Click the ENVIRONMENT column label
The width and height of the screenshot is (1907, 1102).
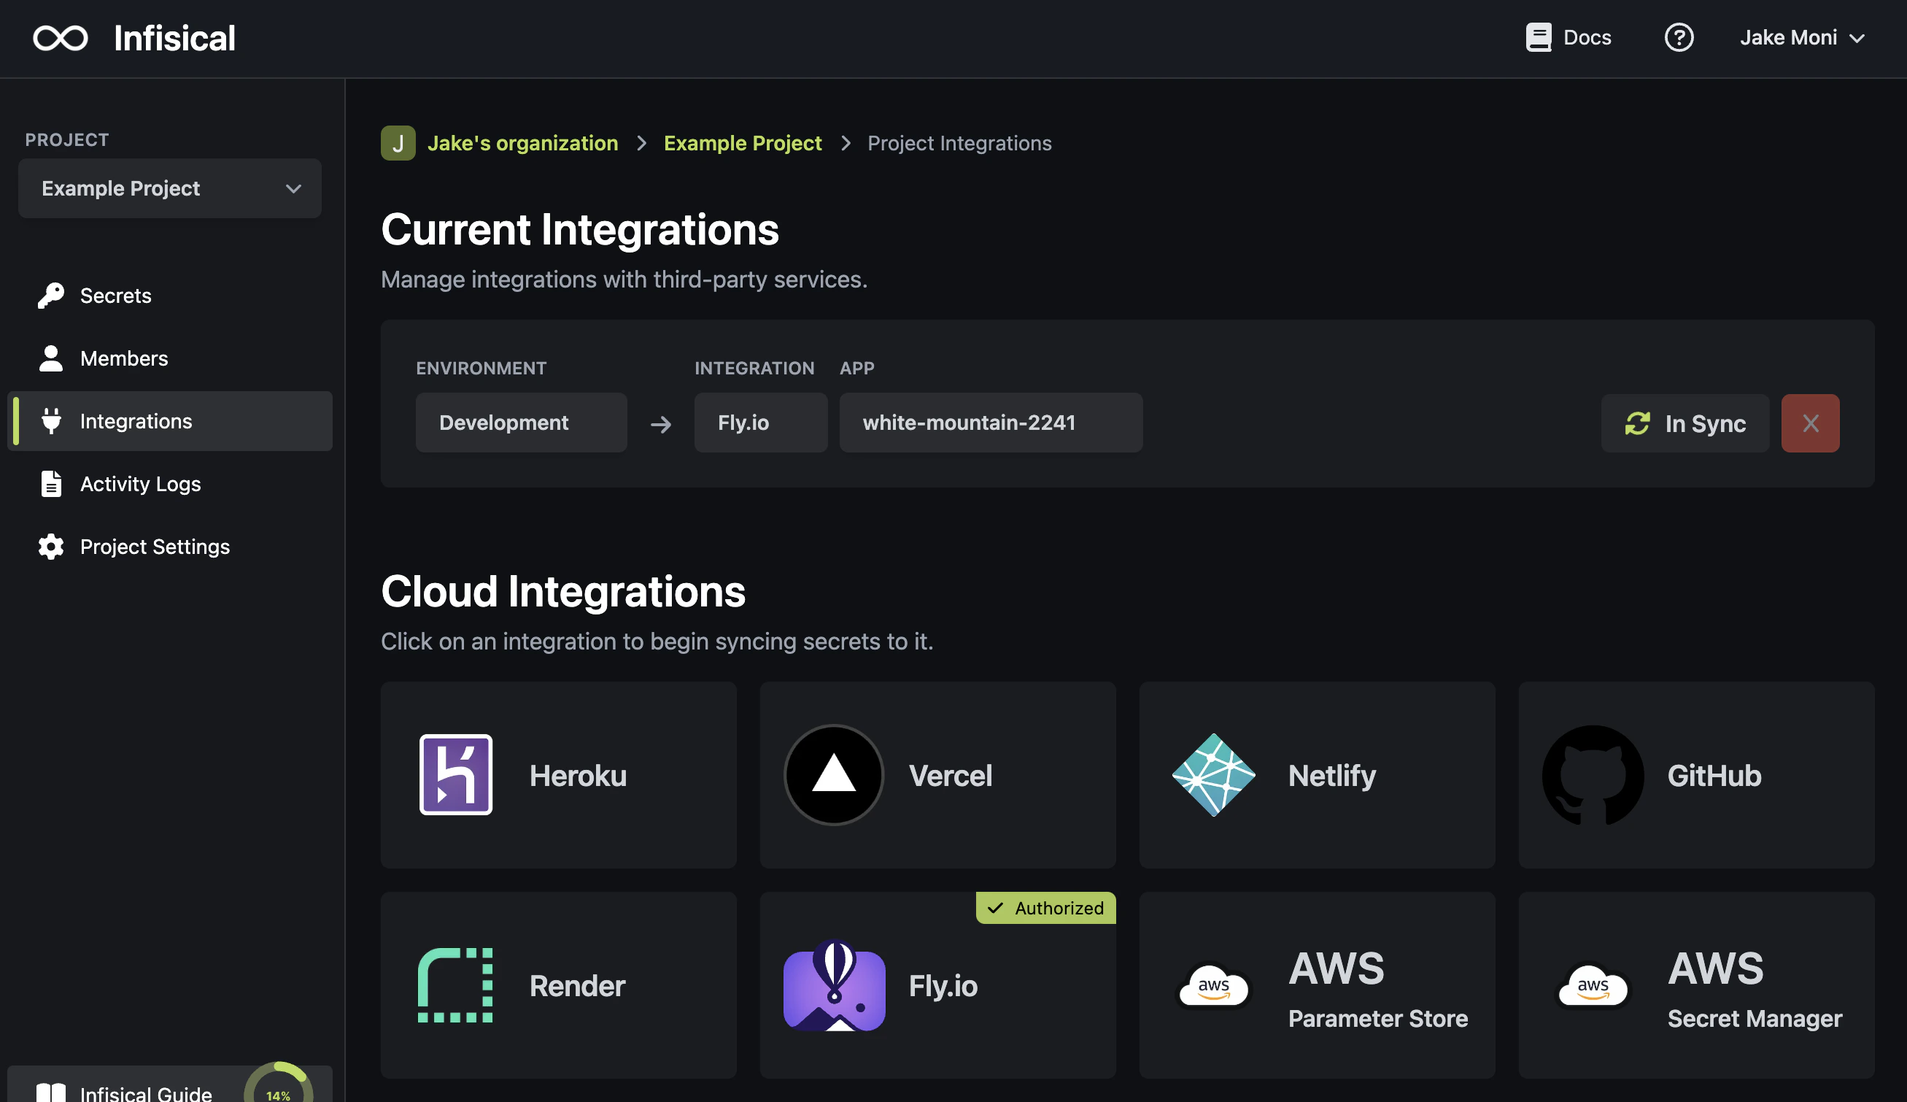[x=481, y=368]
